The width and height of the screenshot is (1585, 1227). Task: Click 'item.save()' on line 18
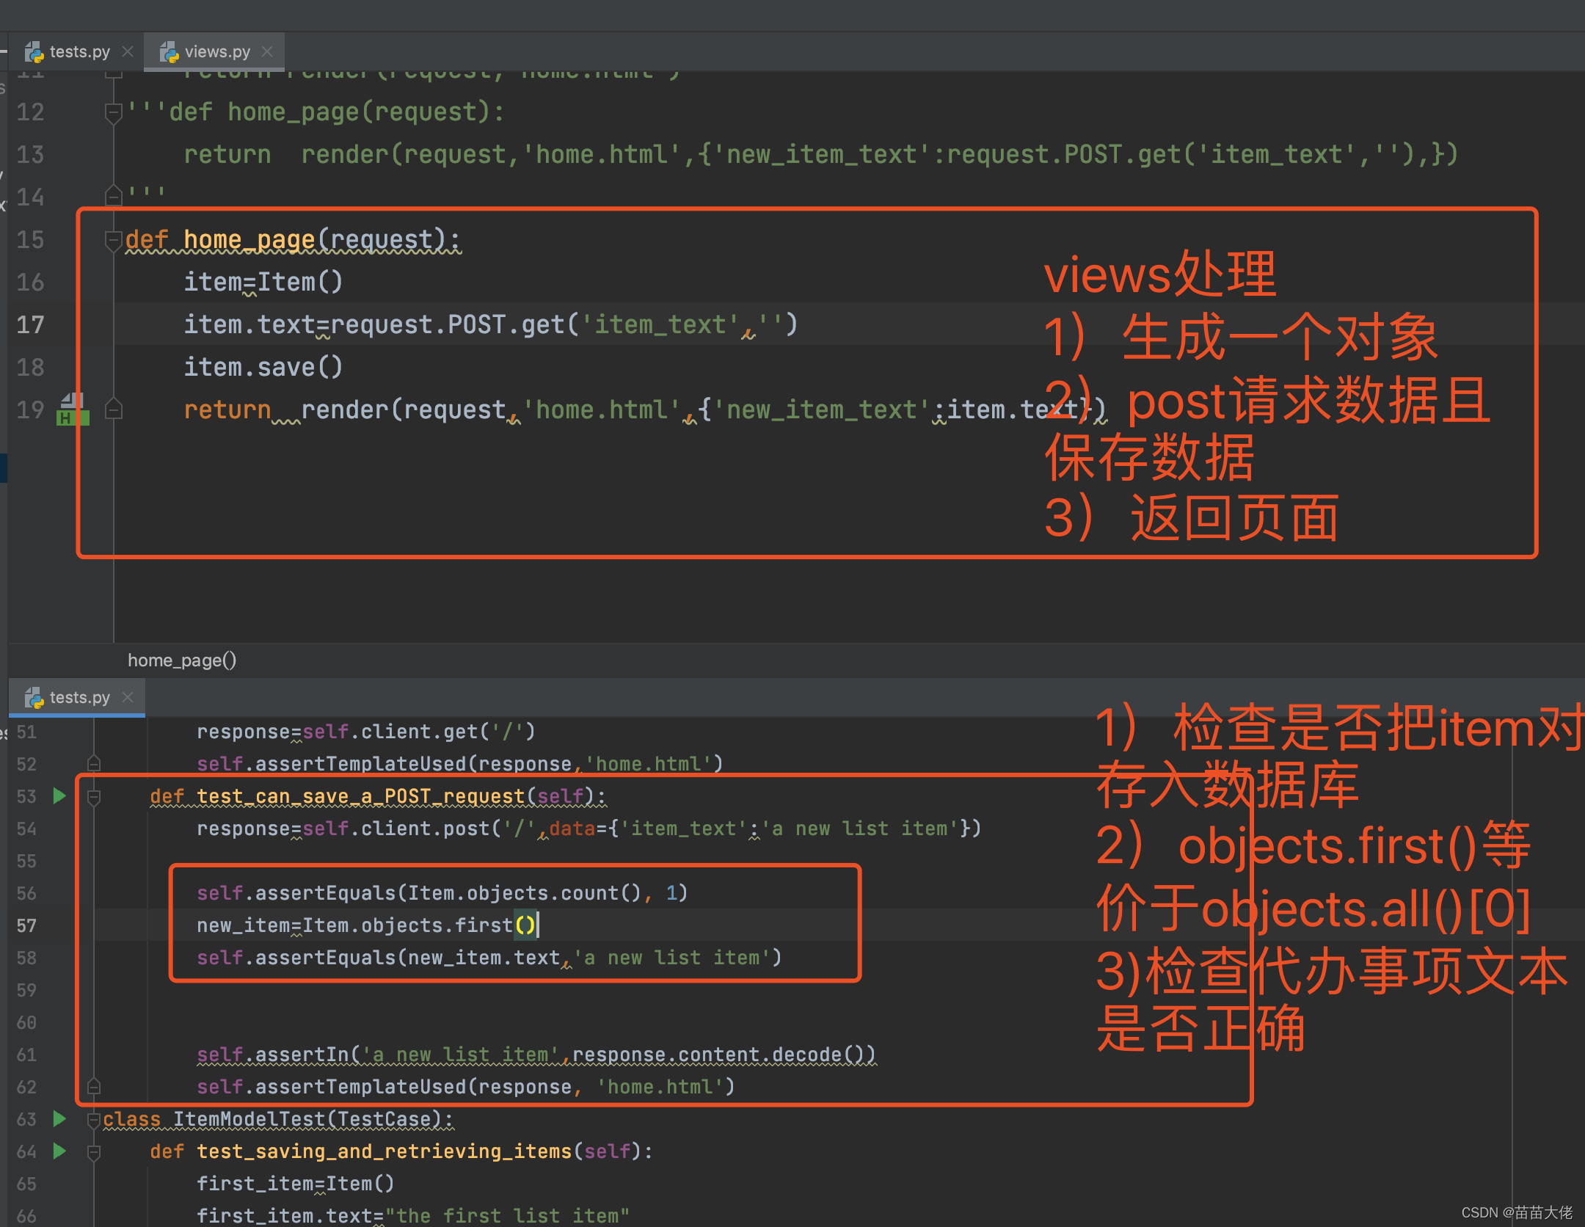coord(263,367)
